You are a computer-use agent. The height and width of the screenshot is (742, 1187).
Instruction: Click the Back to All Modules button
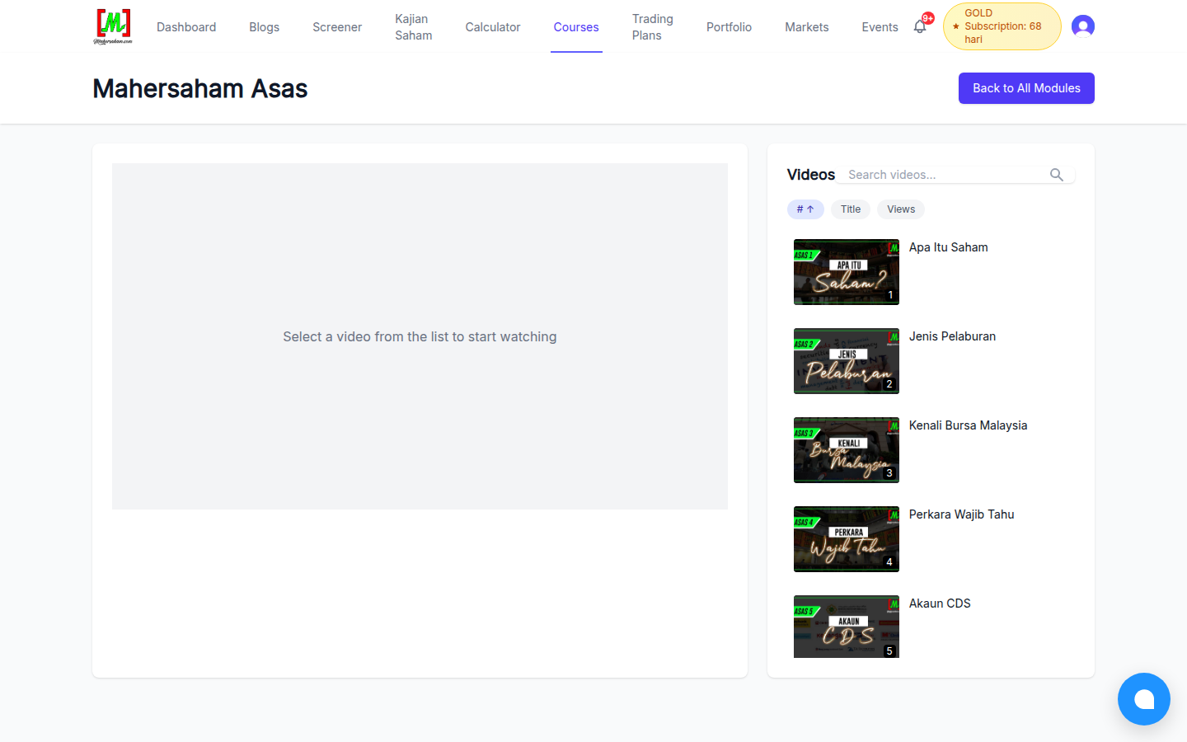coord(1026,88)
